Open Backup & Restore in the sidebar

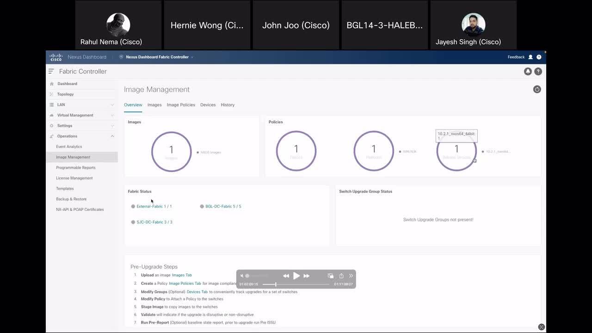(71, 199)
